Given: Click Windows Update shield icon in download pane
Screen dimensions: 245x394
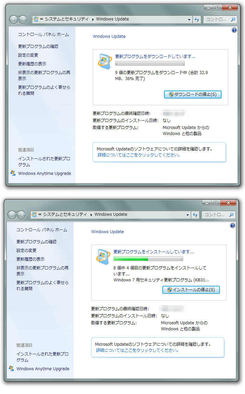Looking at the screenshot, I should click(105, 61).
